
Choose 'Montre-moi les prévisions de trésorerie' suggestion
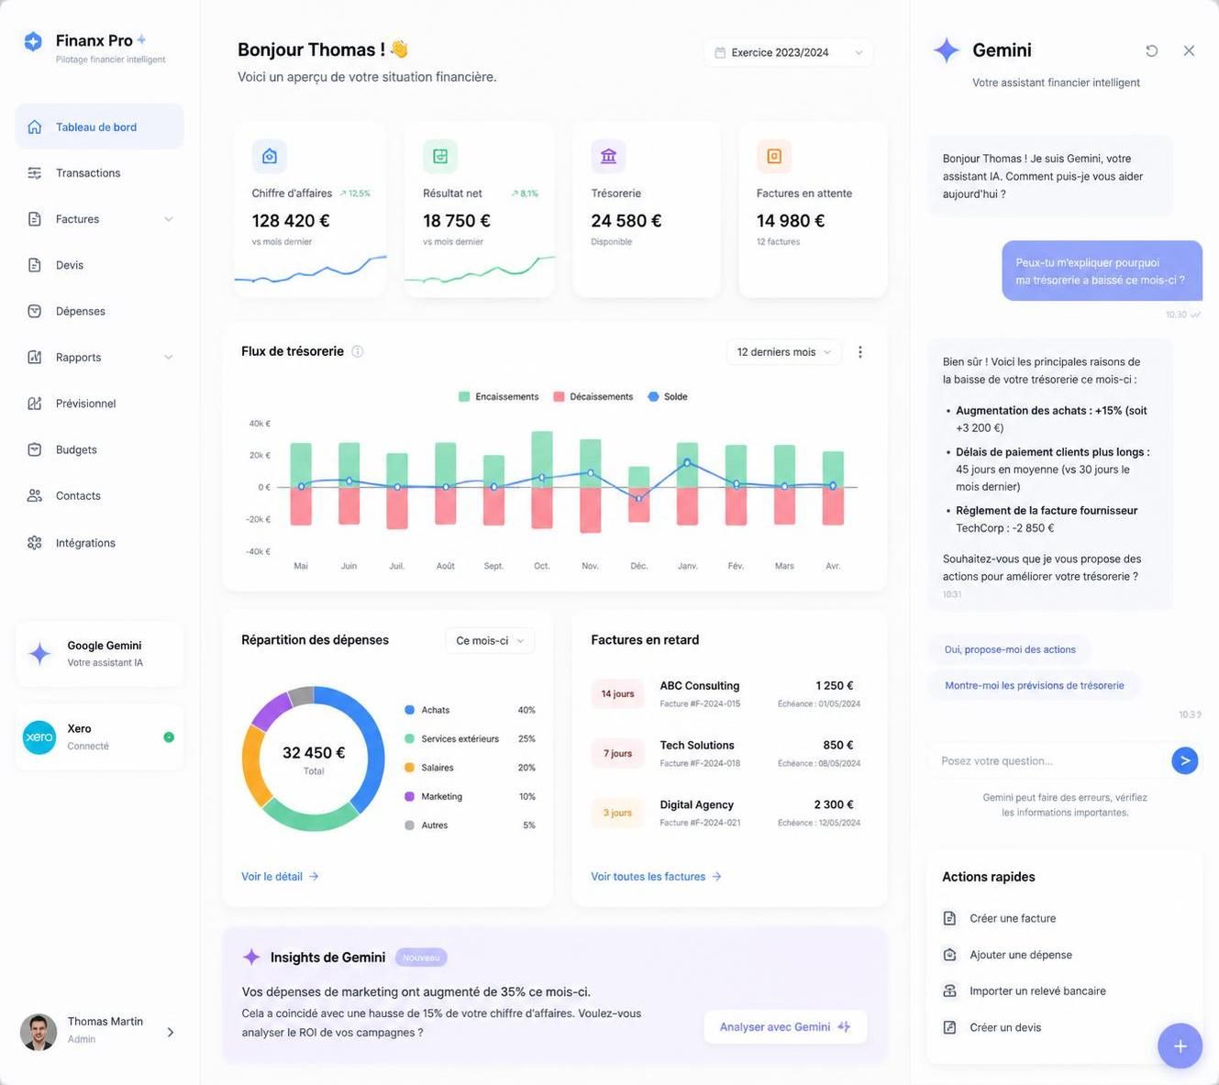pos(1034,685)
